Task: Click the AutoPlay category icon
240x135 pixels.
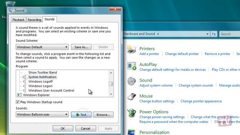Action: coord(132,66)
